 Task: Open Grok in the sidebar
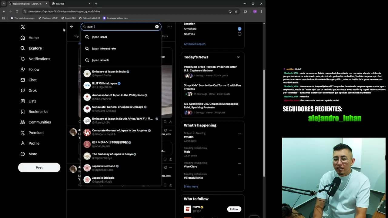pyautogui.click(x=28, y=91)
